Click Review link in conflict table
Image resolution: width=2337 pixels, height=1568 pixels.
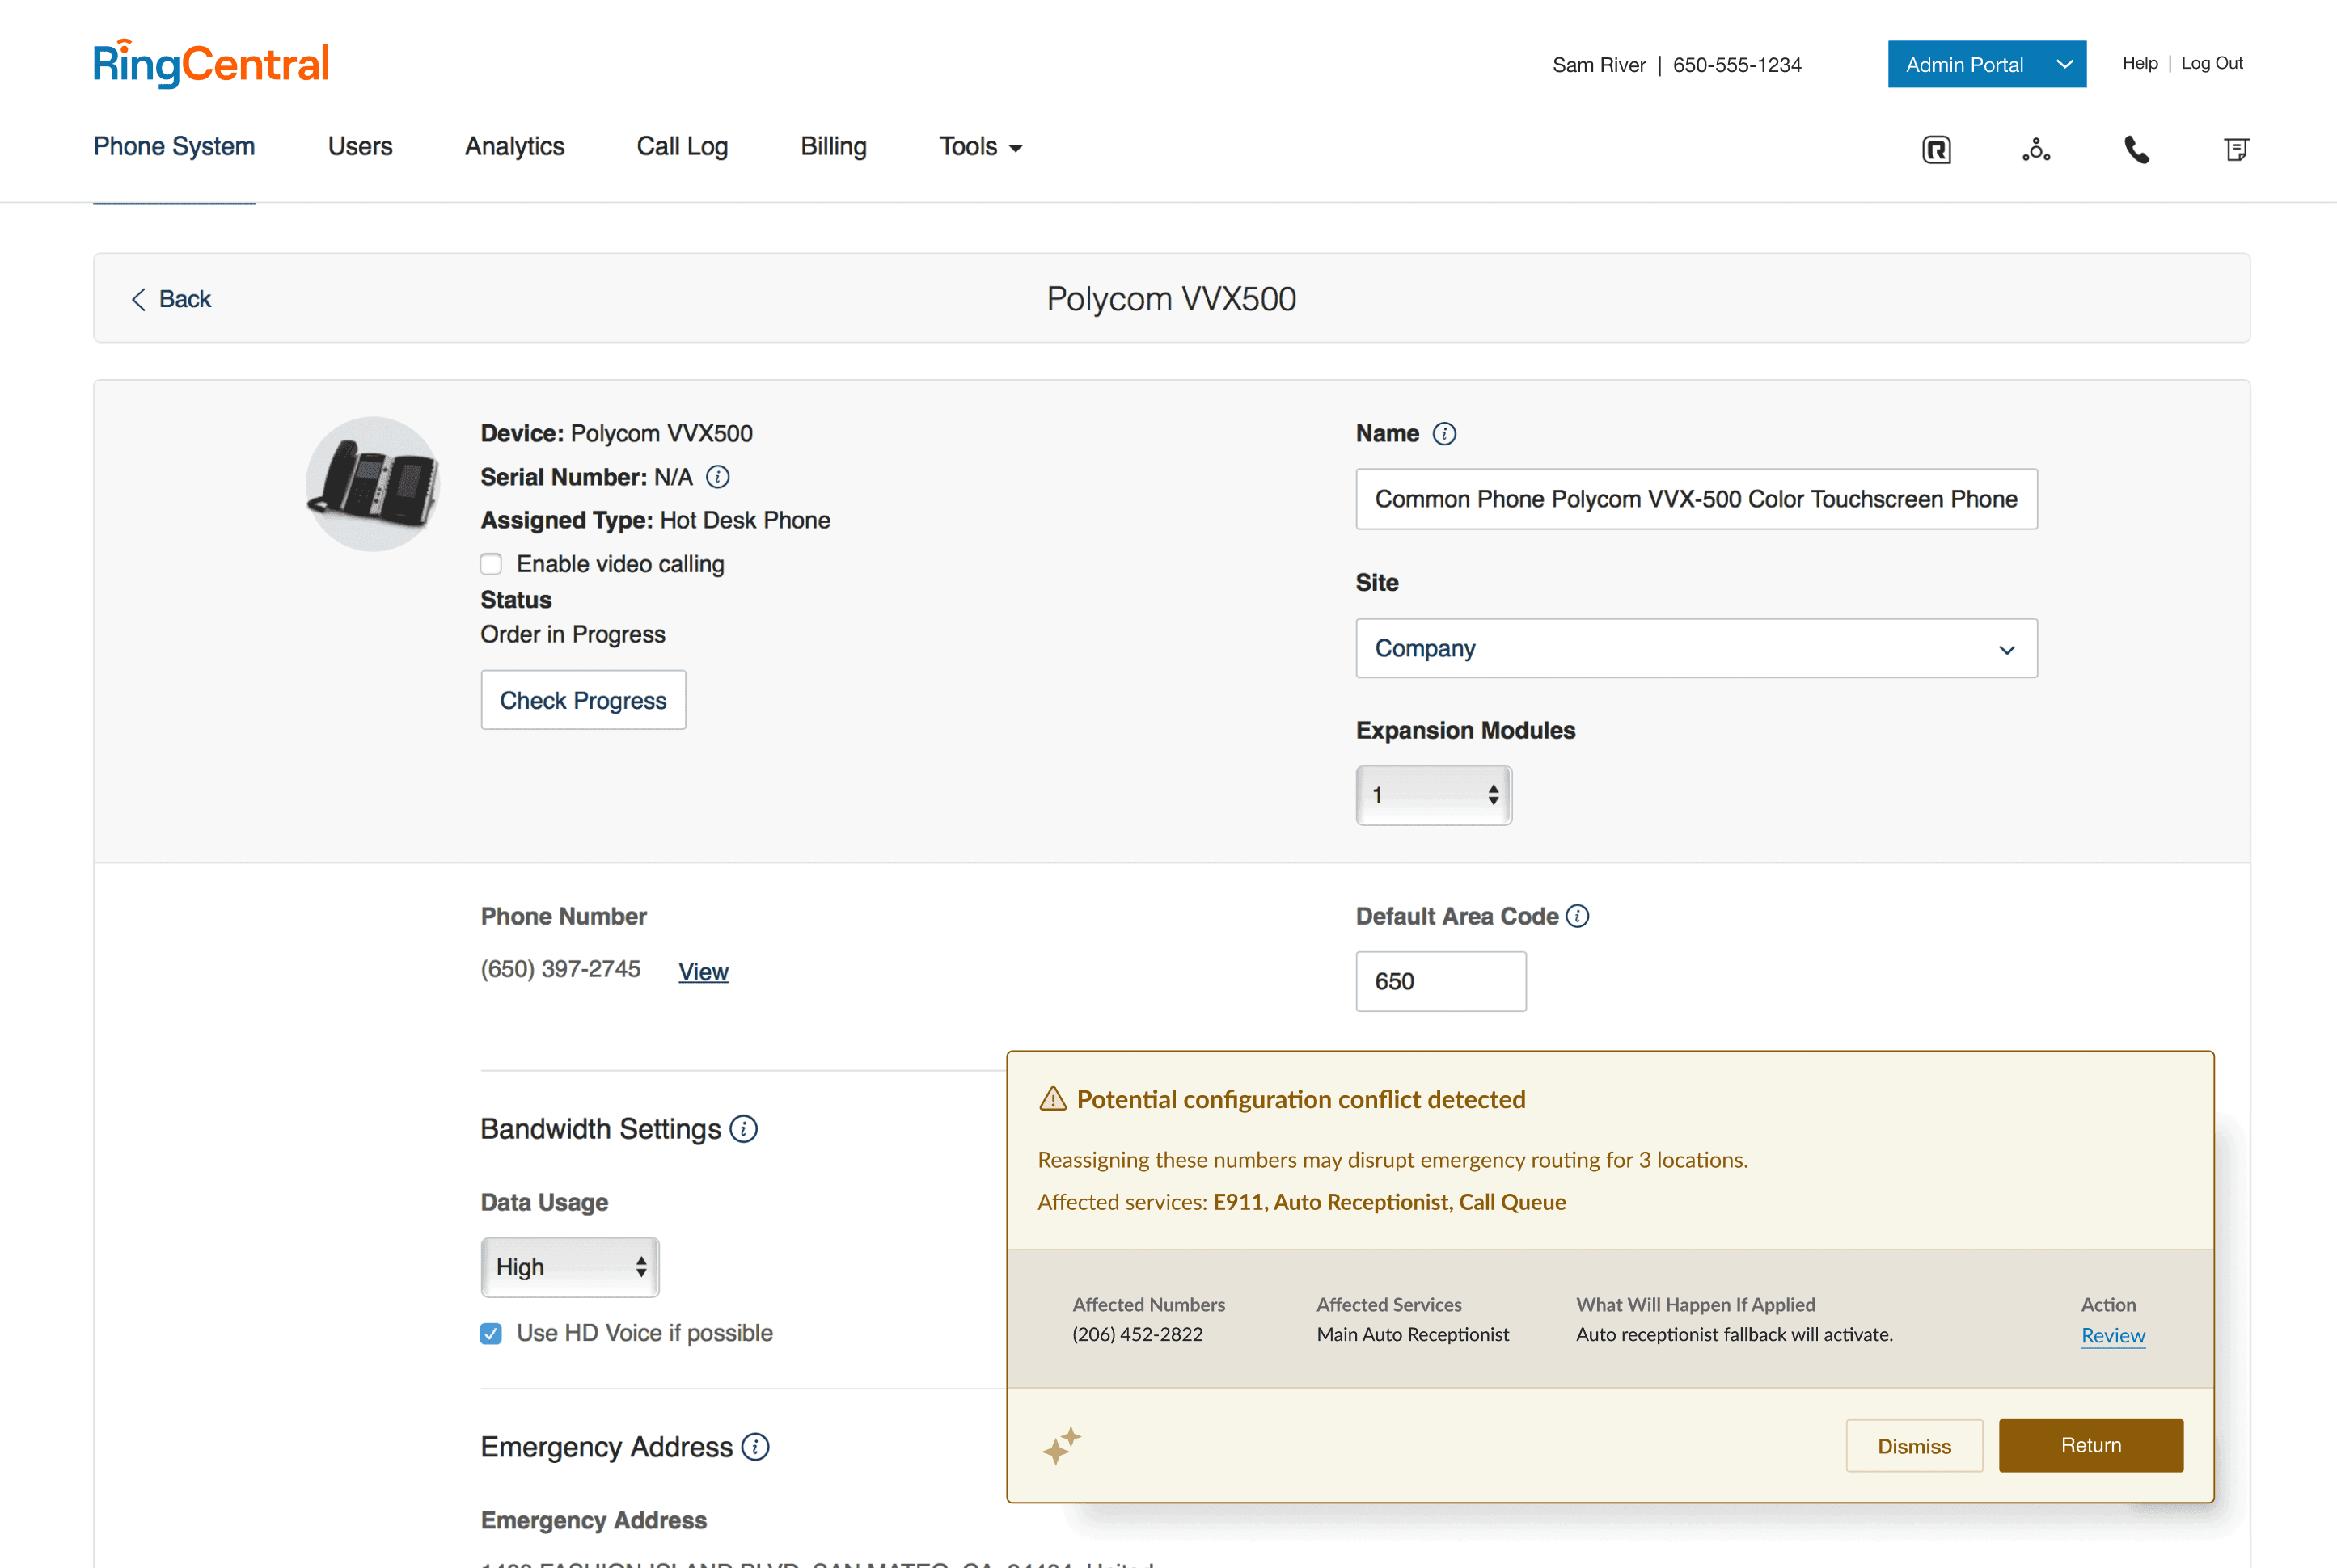click(2112, 1335)
